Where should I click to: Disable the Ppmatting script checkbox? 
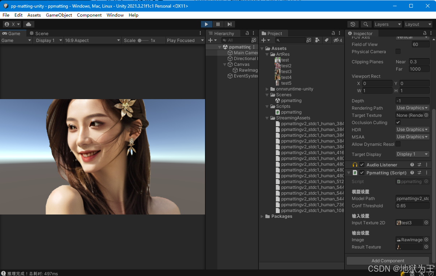[x=362, y=173]
